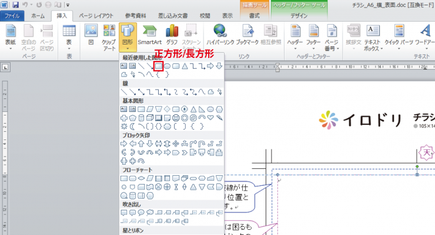Switch to the 差し込み文書 tab
The image size is (435, 235).
coord(173,16)
